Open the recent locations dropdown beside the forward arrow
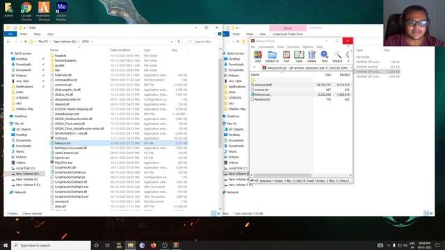This screenshot has height=250, width=445. (20, 42)
